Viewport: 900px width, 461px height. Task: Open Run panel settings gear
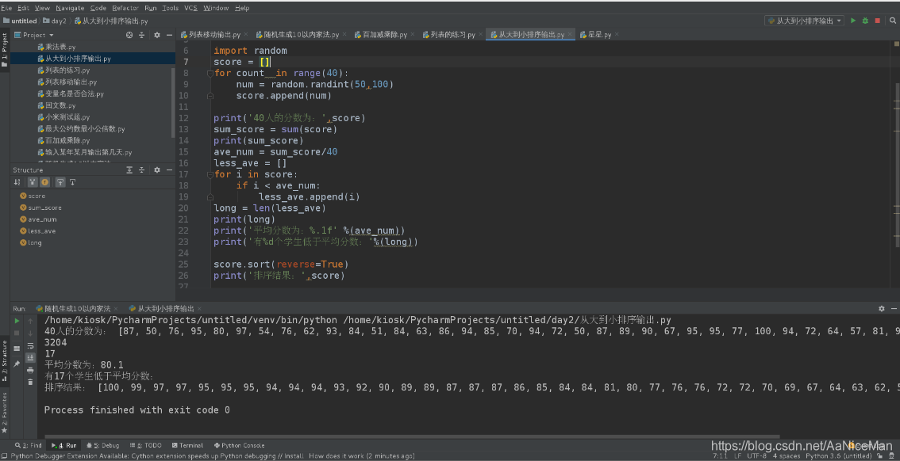click(x=883, y=308)
